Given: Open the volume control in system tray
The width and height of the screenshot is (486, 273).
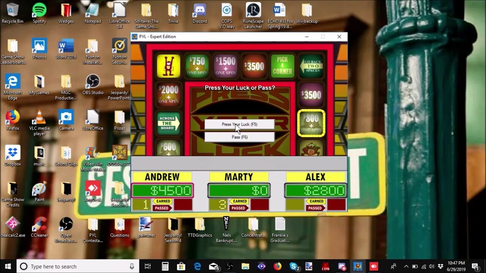Looking at the screenshot, I should pyautogui.click(x=432, y=266).
